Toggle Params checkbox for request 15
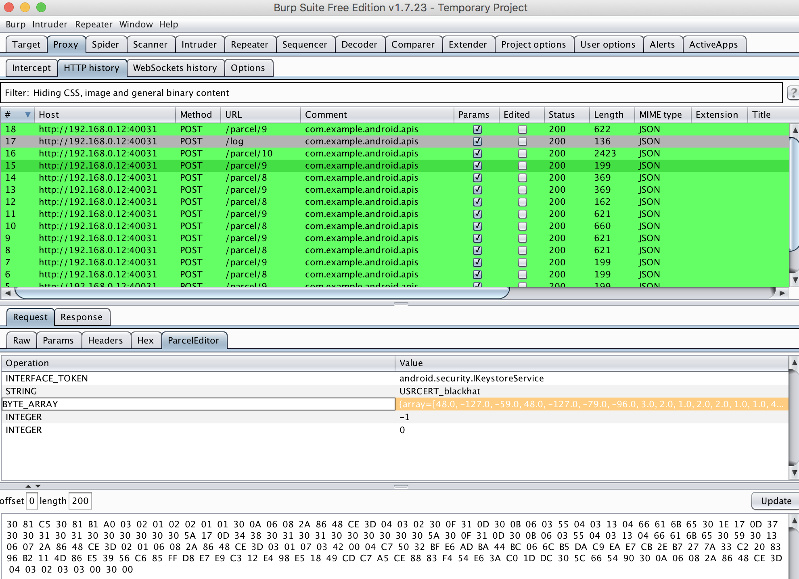 477,166
